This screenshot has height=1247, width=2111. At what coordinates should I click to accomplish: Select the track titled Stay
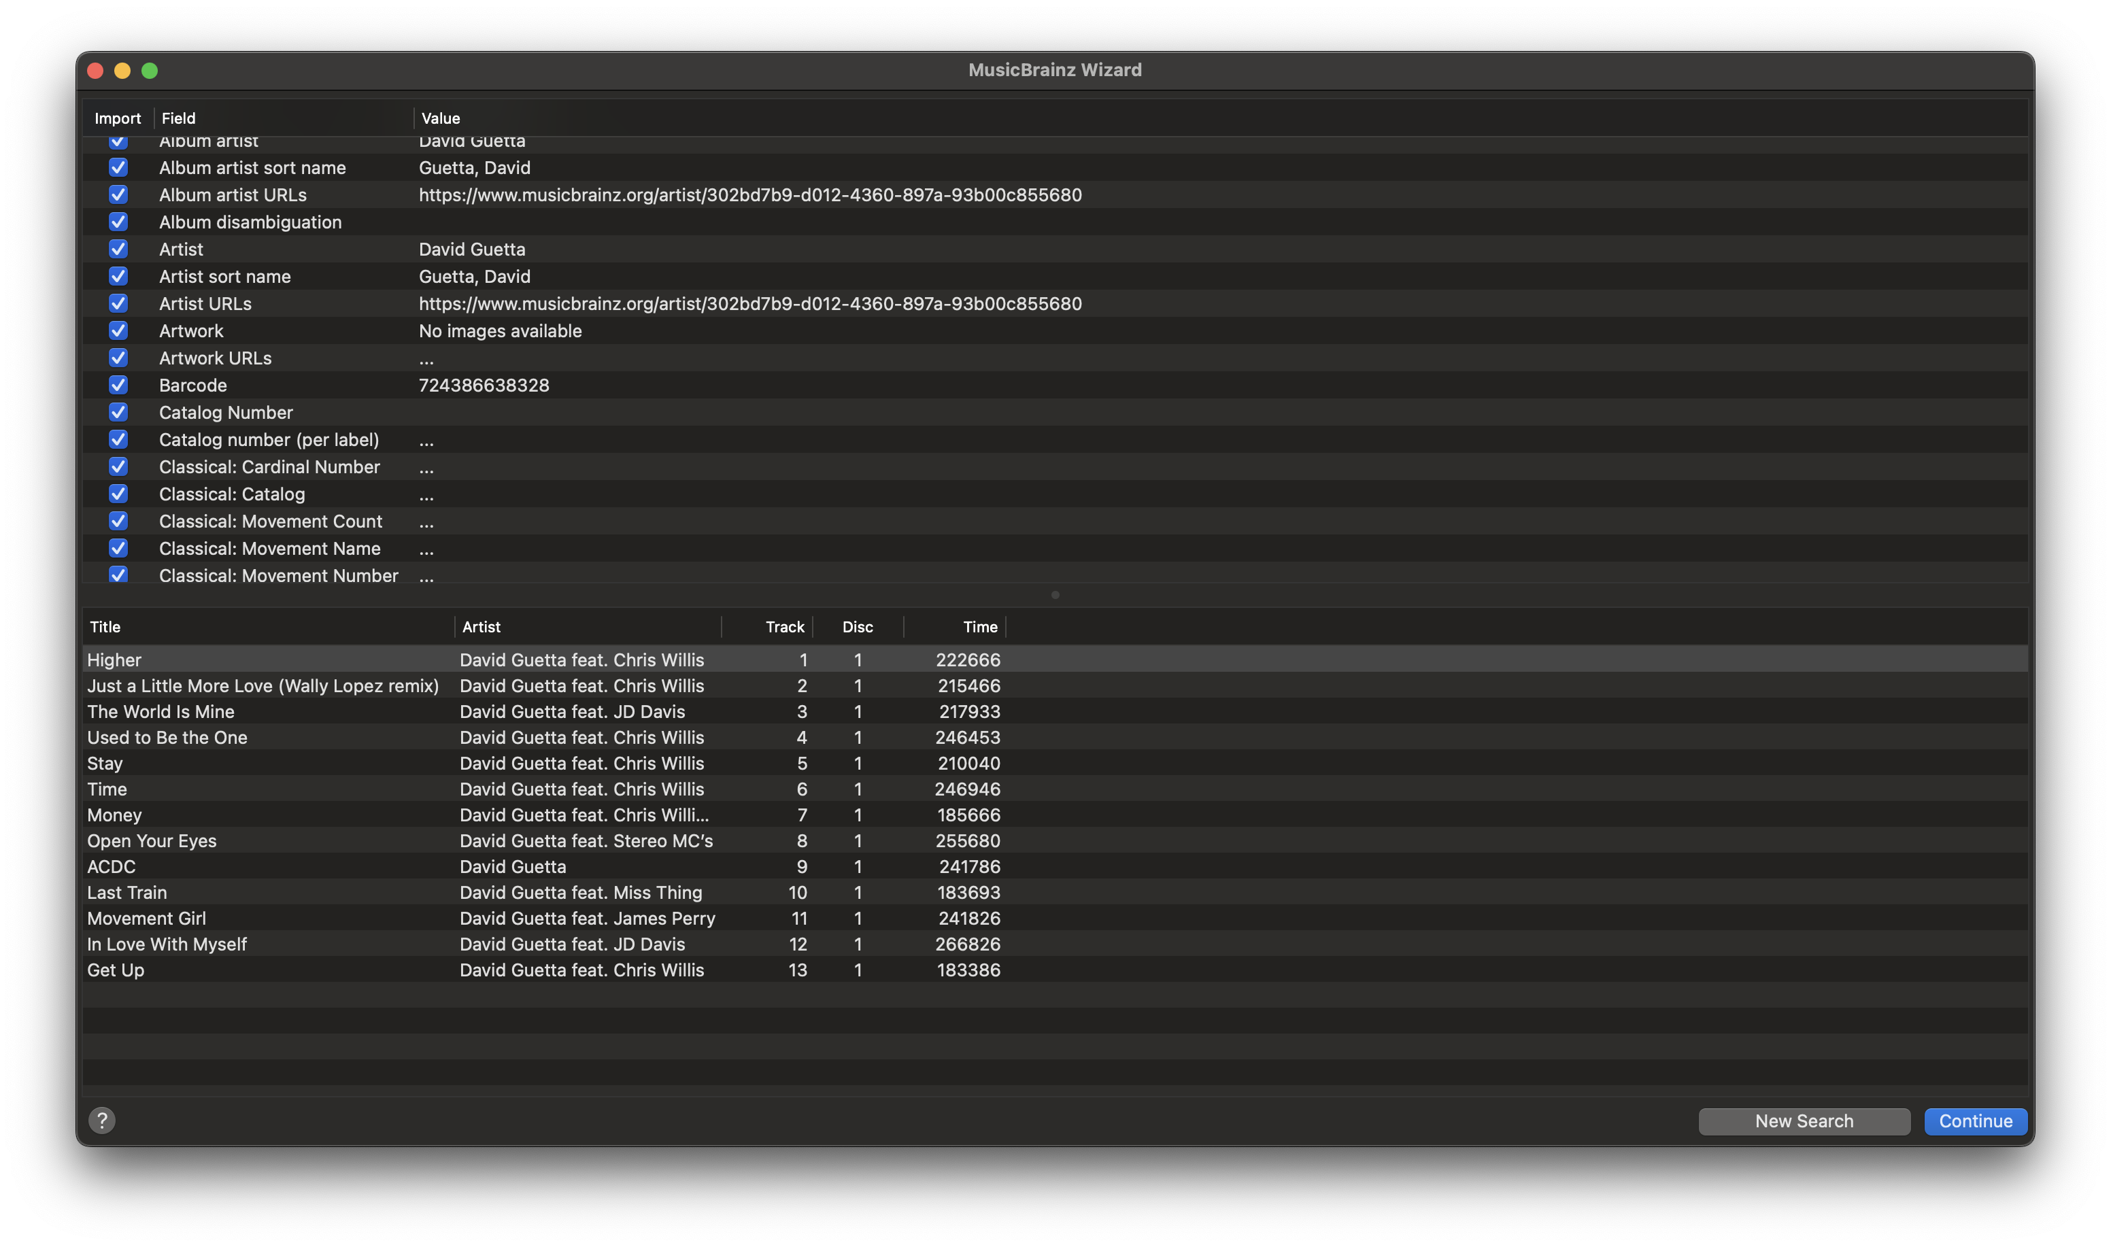1055,764
